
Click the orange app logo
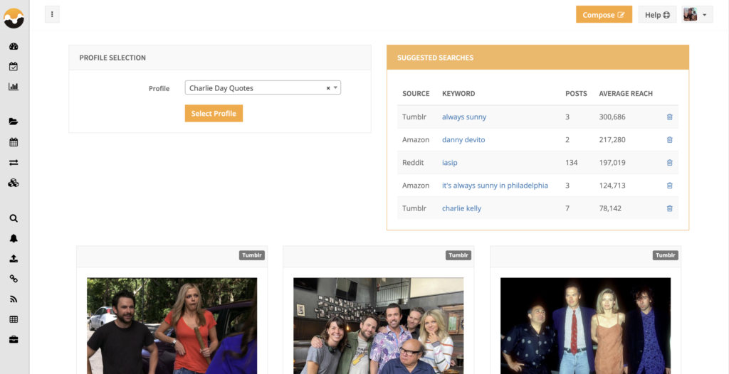[x=14, y=18]
